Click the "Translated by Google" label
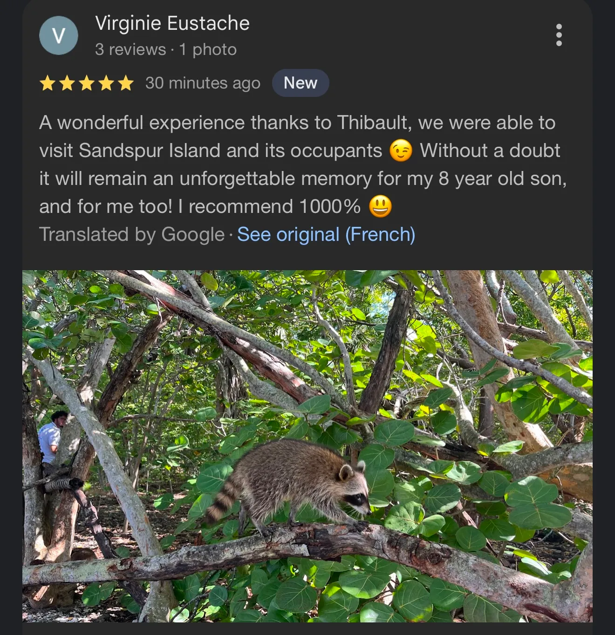Viewport: 615px width, 635px height. [x=132, y=234]
